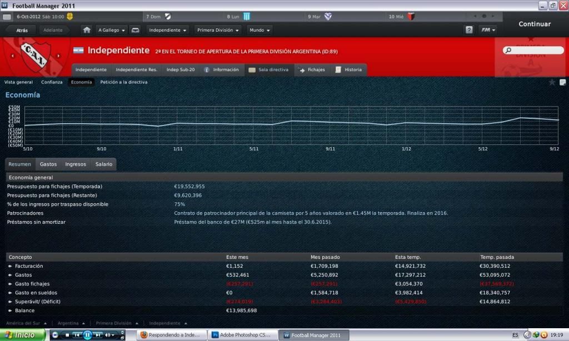The image size is (569, 341).
Task: Expand hidden system tray icons arrow
Action: [527, 335]
